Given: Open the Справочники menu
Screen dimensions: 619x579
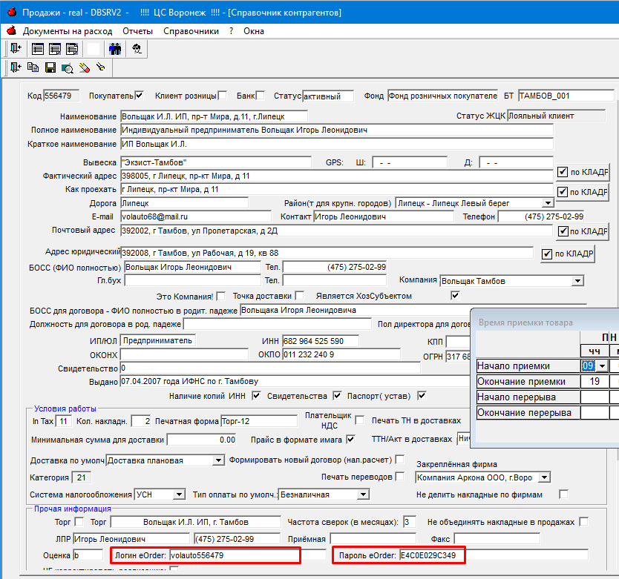Looking at the screenshot, I should point(191,31).
